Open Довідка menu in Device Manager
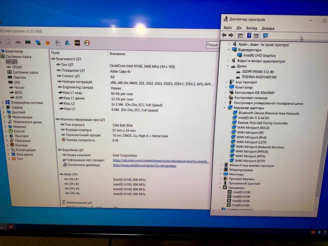 [x=268, y=28]
